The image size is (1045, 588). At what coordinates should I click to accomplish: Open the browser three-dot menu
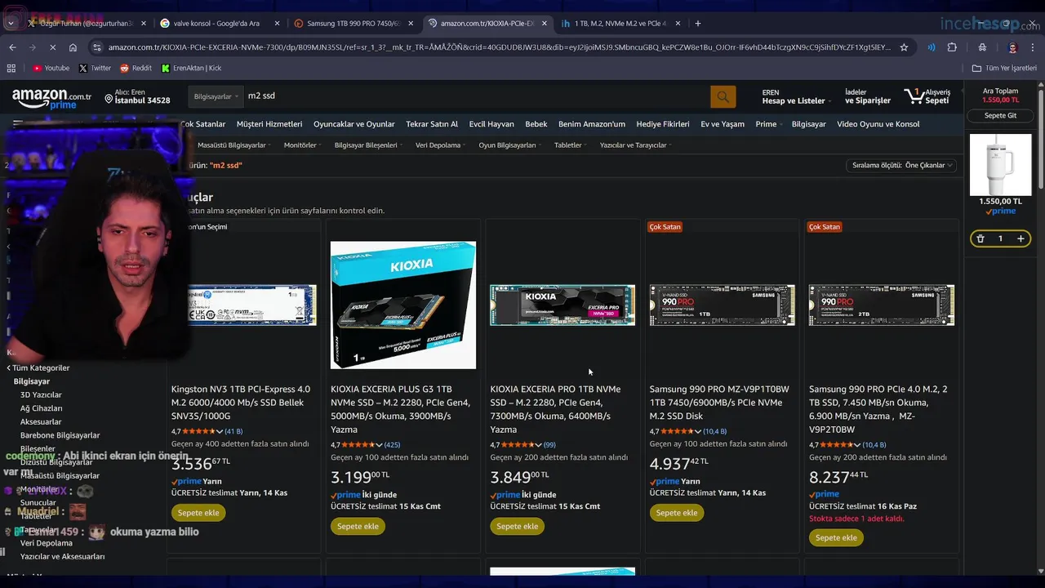click(x=1033, y=47)
